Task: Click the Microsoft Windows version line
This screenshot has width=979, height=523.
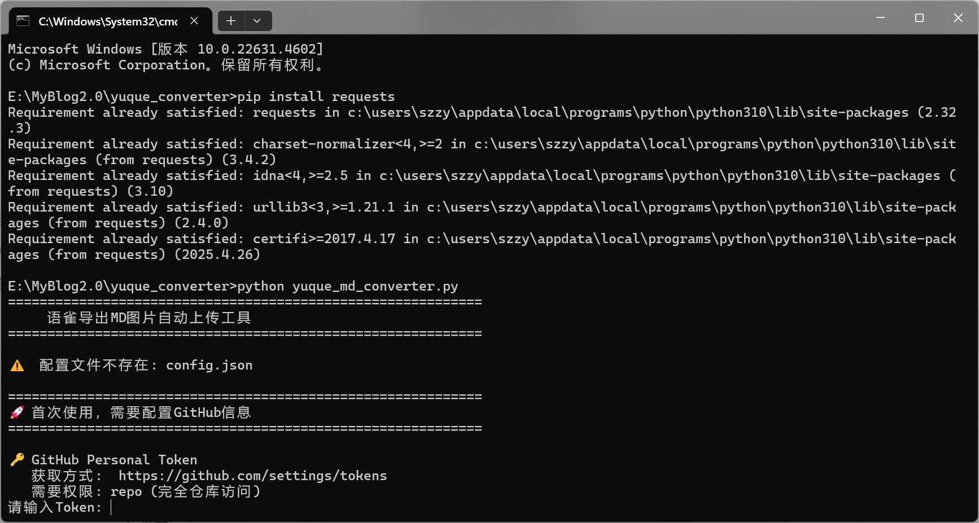Action: (x=165, y=49)
